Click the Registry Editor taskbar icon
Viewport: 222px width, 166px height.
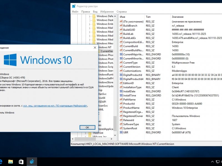pos(32,162)
